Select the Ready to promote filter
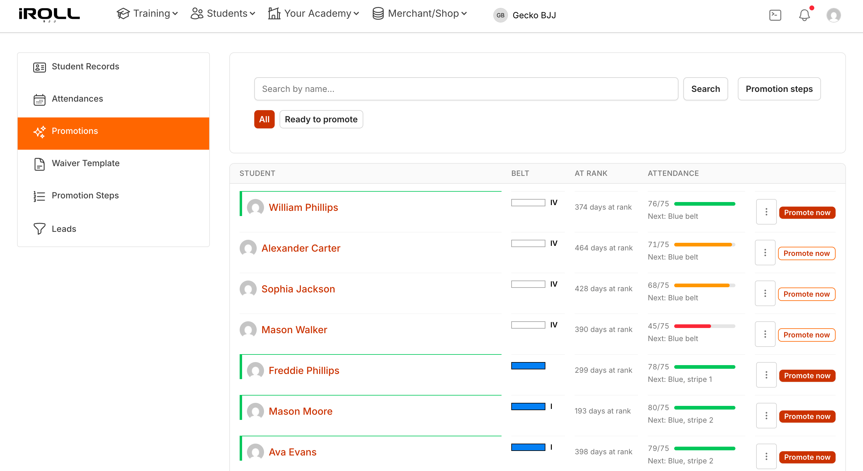Viewport: 863px width, 471px height. (321, 119)
